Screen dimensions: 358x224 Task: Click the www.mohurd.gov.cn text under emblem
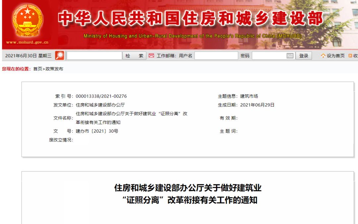(x=27, y=42)
